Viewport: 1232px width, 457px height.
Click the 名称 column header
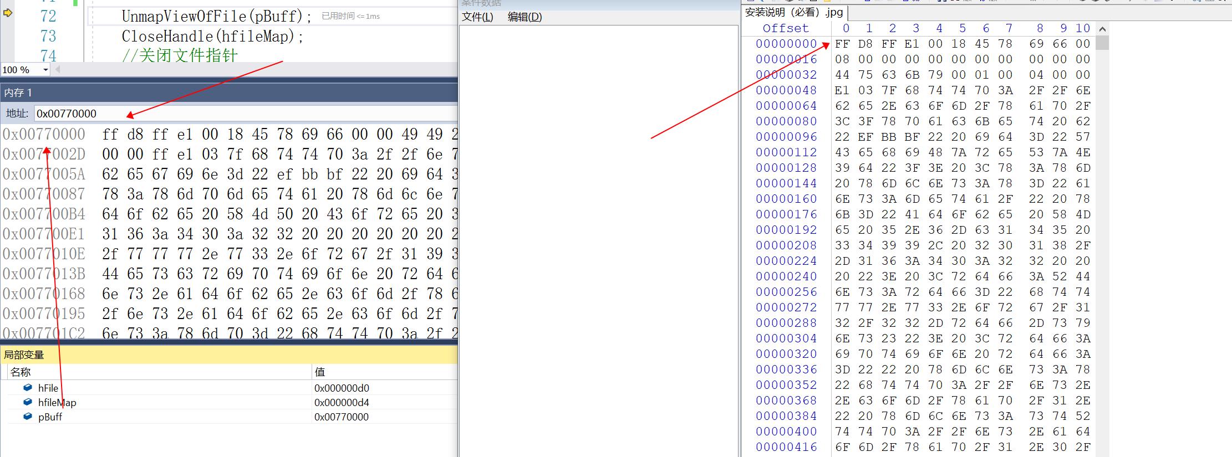click(21, 372)
